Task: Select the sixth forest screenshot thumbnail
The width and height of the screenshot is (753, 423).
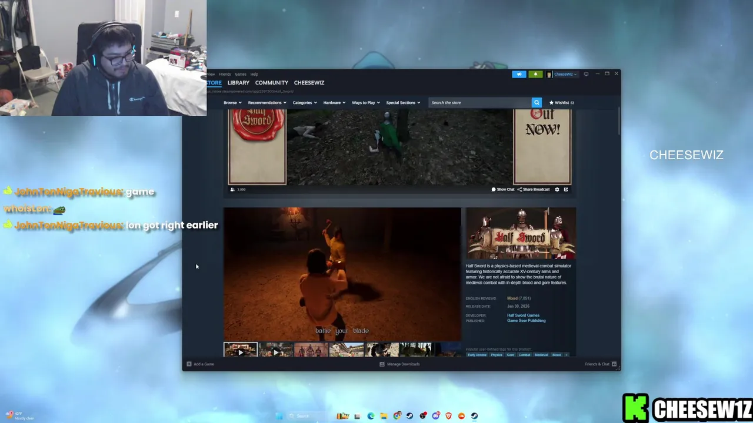Action: tap(417, 350)
